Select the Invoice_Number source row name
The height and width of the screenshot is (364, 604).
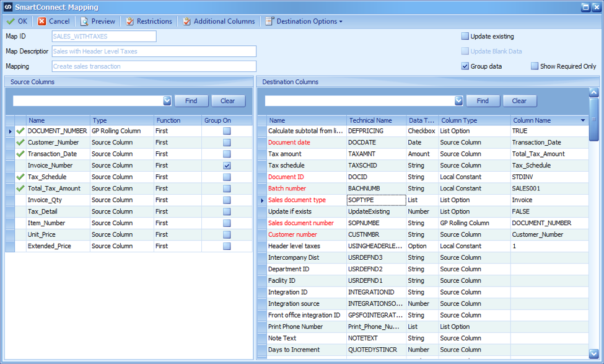pyautogui.click(x=50, y=166)
